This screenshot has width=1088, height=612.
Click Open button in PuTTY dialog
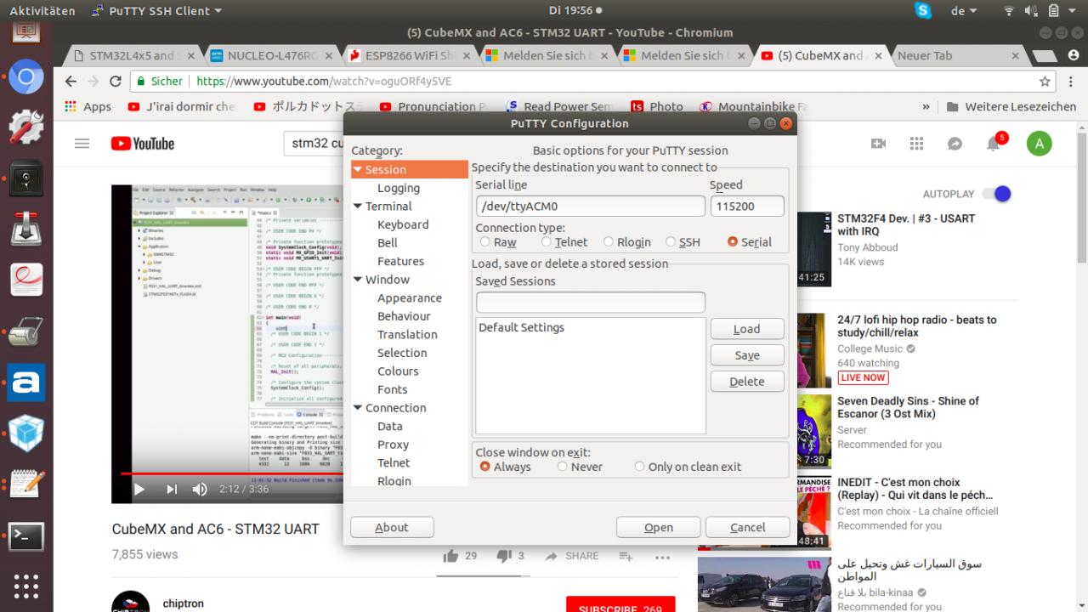point(658,528)
